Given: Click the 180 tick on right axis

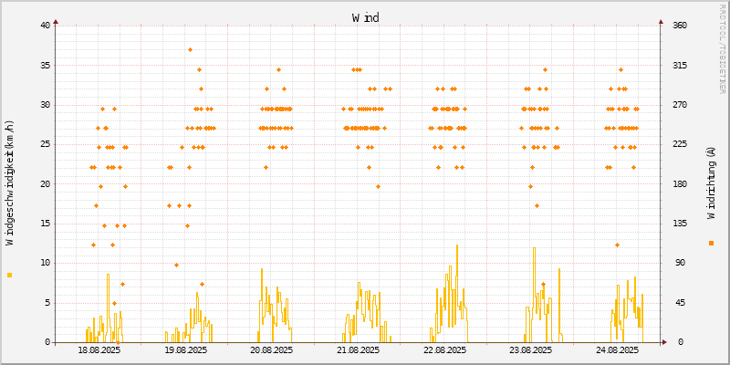Looking at the screenshot, I should [x=680, y=184].
